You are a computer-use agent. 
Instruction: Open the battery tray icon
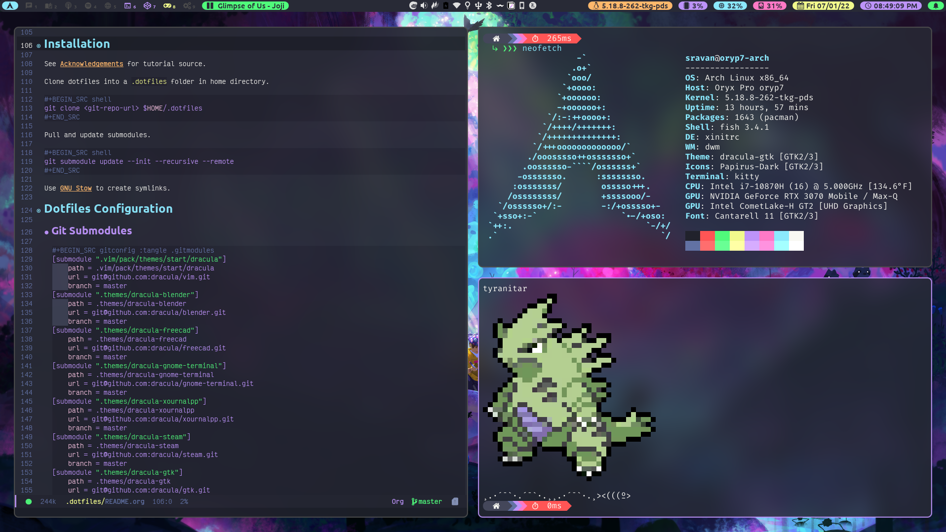pos(445,5)
